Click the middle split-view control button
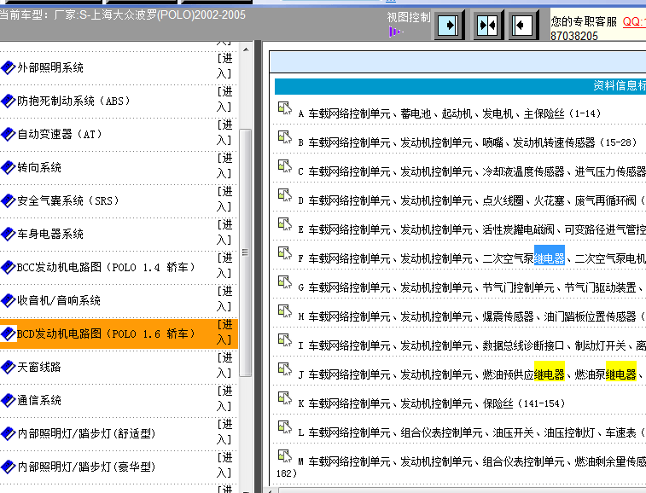This screenshot has width=646, height=493. [487, 25]
